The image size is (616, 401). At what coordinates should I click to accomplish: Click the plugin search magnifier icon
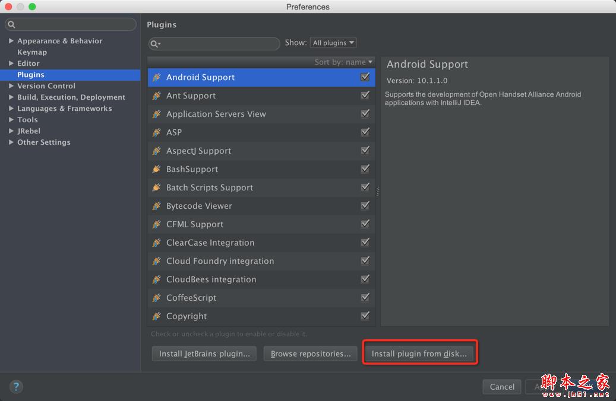(x=154, y=43)
